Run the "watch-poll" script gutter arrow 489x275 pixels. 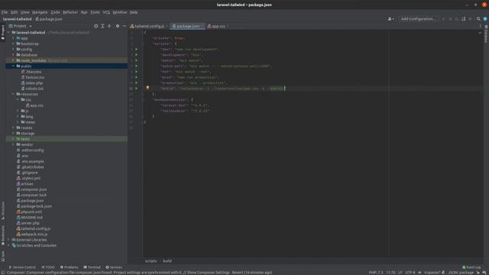[136, 66]
